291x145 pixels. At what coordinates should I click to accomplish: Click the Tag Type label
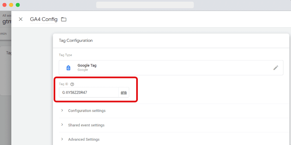(65, 55)
